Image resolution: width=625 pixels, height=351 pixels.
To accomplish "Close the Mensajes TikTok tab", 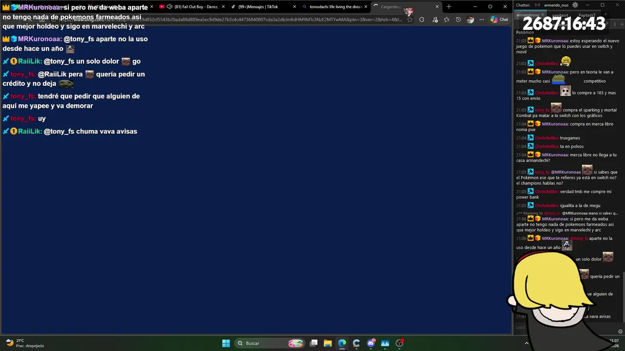I will (x=294, y=7).
